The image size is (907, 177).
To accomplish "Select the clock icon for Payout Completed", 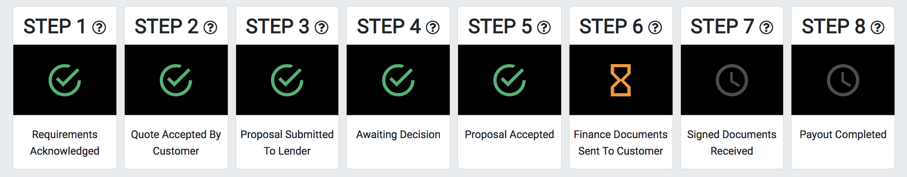I will click(843, 80).
